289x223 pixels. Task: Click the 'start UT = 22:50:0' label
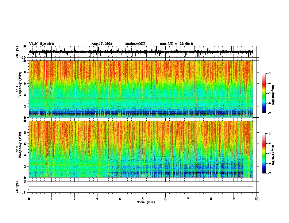click(x=176, y=44)
